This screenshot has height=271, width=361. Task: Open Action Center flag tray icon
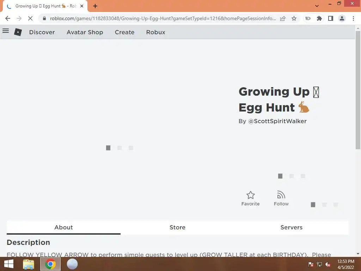(311, 264)
